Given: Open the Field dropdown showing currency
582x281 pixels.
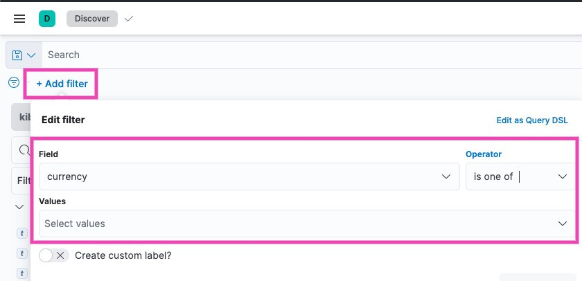Looking at the screenshot, I should point(249,176).
